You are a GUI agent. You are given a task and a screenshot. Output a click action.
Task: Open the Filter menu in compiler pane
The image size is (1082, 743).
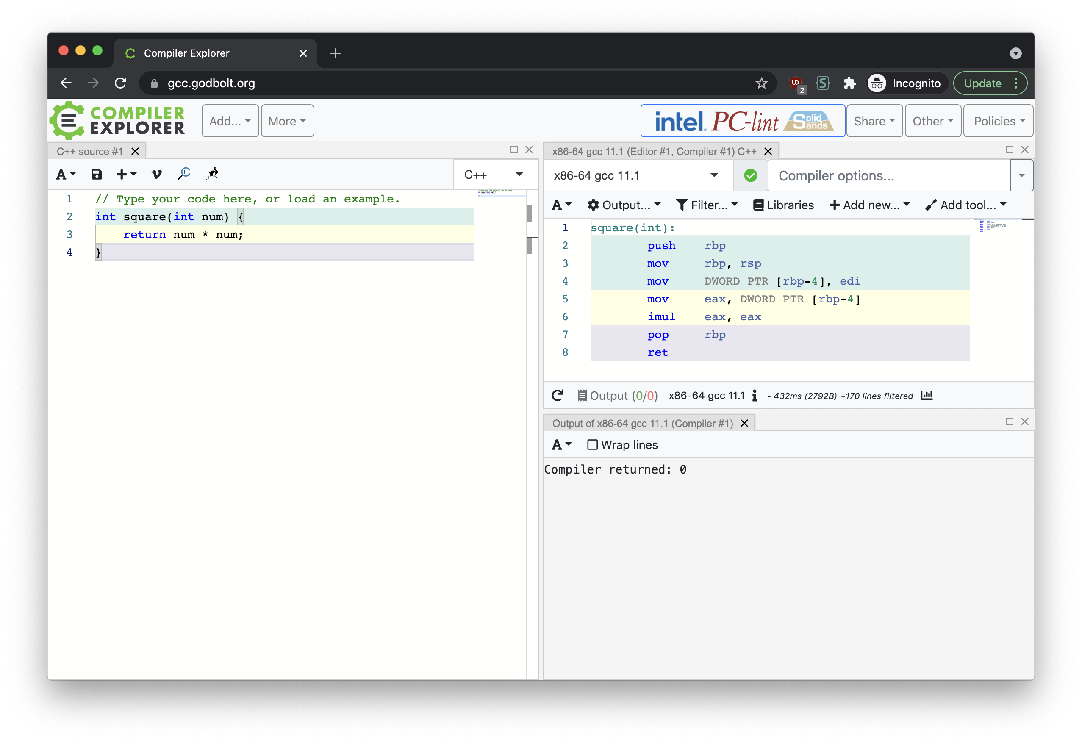(x=707, y=205)
